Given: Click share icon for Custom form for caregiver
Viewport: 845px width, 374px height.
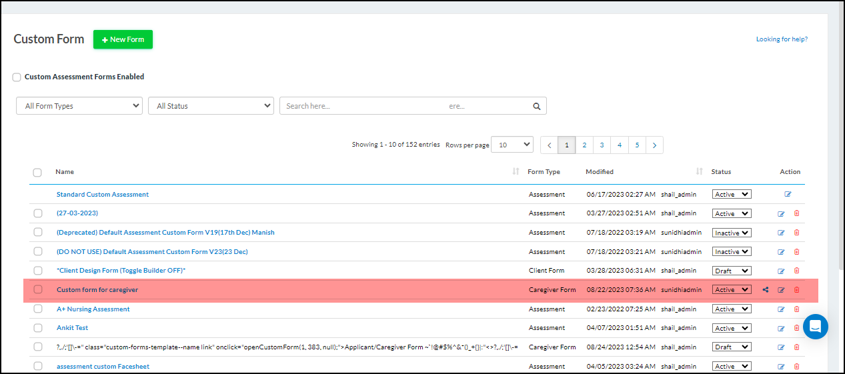Looking at the screenshot, I should coord(766,290).
